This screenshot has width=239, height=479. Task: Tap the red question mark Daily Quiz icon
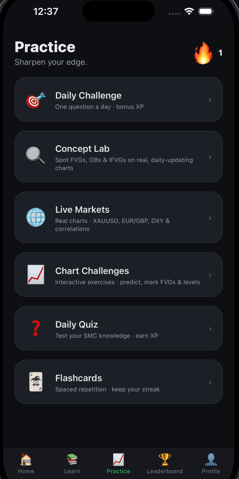pos(36,328)
